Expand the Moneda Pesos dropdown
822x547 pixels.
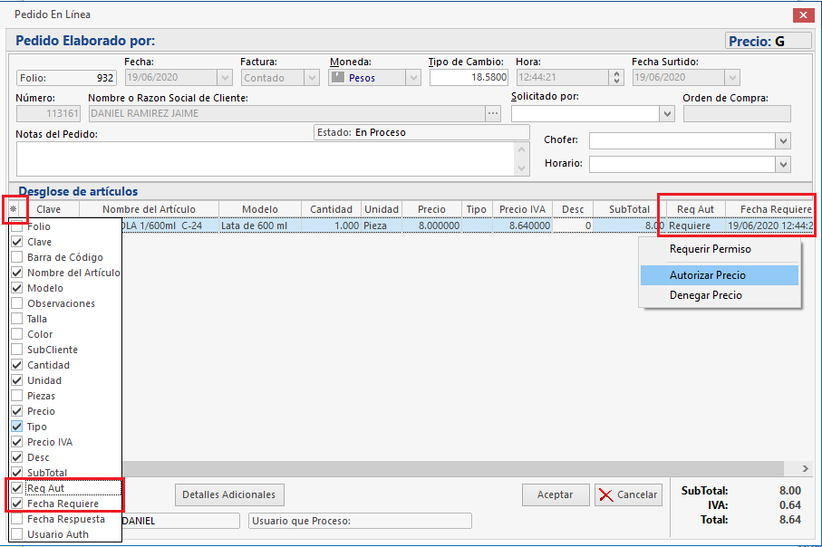(x=413, y=78)
